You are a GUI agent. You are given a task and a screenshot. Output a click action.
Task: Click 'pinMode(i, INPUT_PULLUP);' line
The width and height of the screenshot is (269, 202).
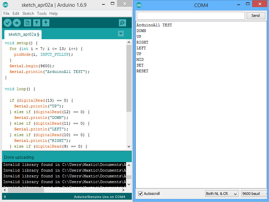click(43, 54)
